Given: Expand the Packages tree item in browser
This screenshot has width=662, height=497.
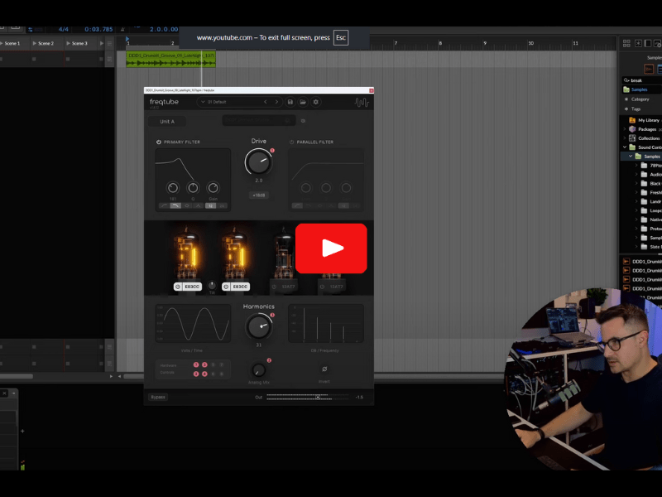Looking at the screenshot, I should (x=625, y=129).
